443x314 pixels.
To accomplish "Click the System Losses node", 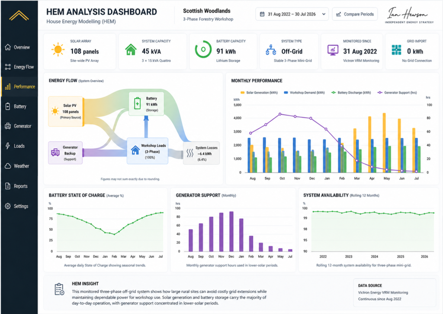I will coord(202,153).
